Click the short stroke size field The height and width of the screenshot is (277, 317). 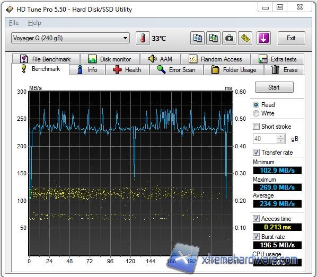pyautogui.click(x=265, y=139)
